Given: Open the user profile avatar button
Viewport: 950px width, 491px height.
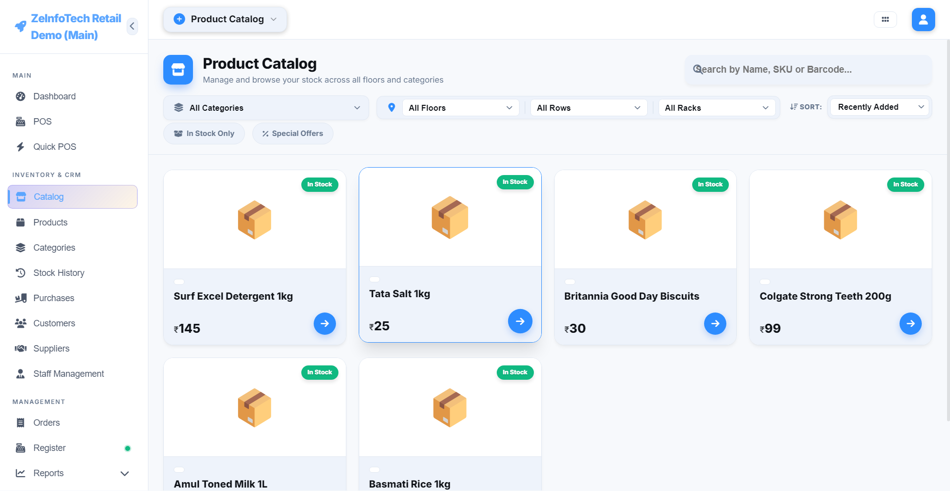Looking at the screenshot, I should point(923,20).
